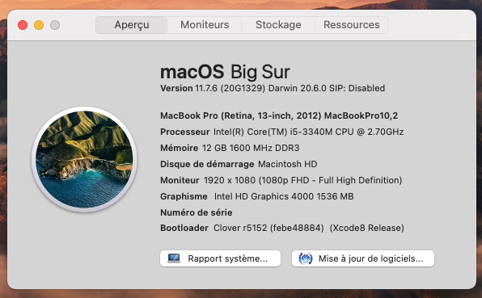
Task: Click the Mise à jour de logiciels… button
Action: point(363,258)
